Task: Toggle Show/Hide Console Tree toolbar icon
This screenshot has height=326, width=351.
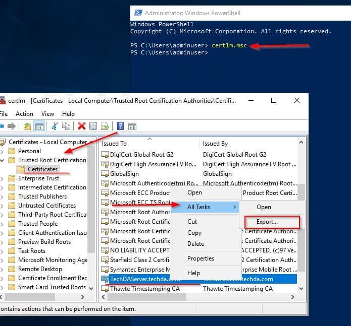Action: point(38,126)
